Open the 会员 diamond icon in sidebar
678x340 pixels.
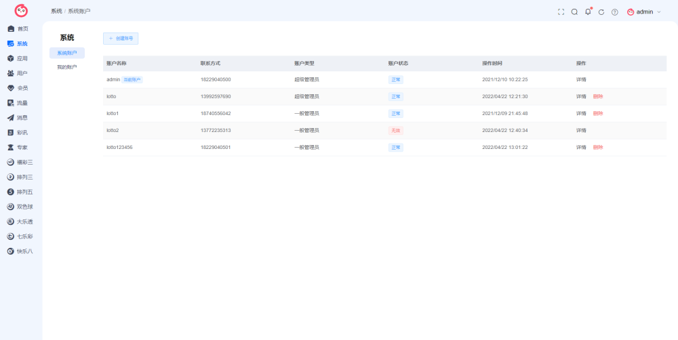coord(11,88)
